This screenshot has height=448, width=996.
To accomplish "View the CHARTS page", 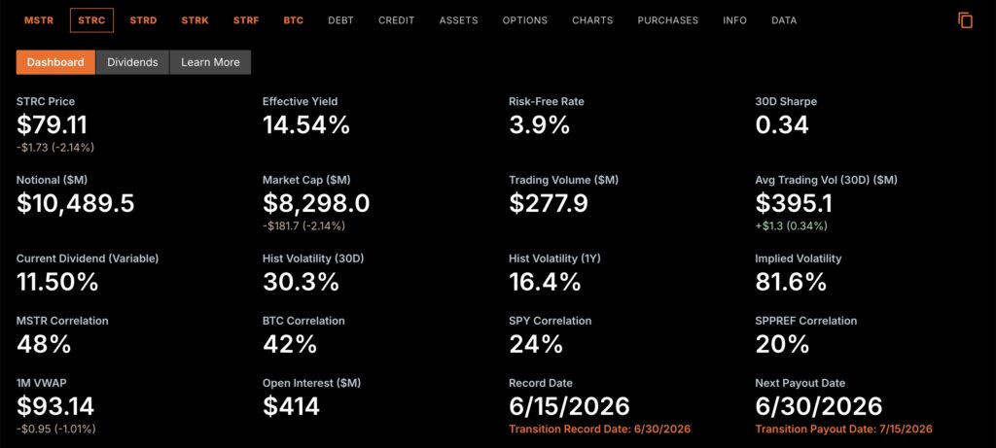I will pos(592,20).
